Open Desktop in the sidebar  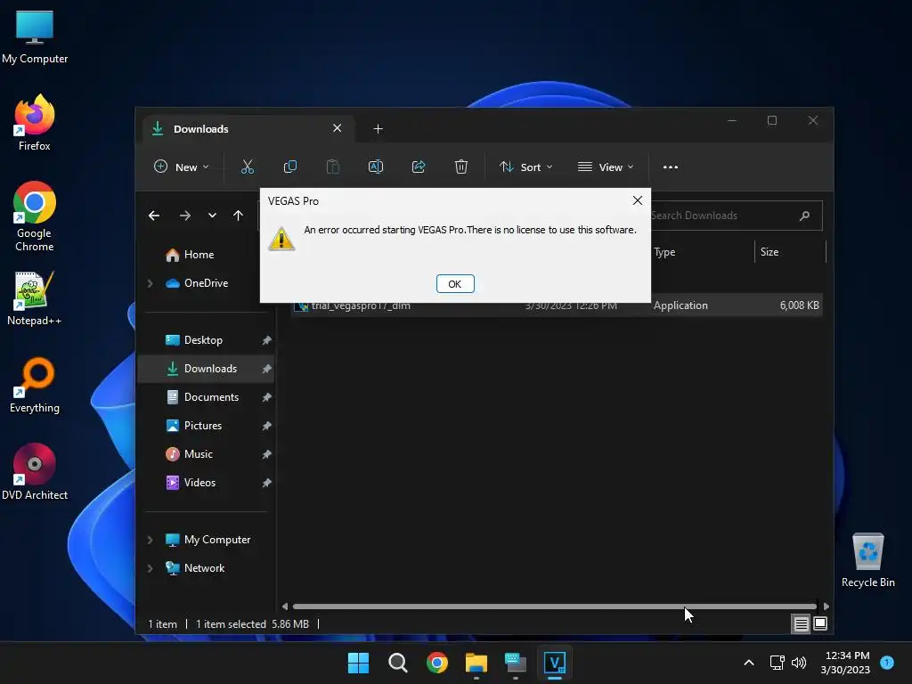coord(203,340)
